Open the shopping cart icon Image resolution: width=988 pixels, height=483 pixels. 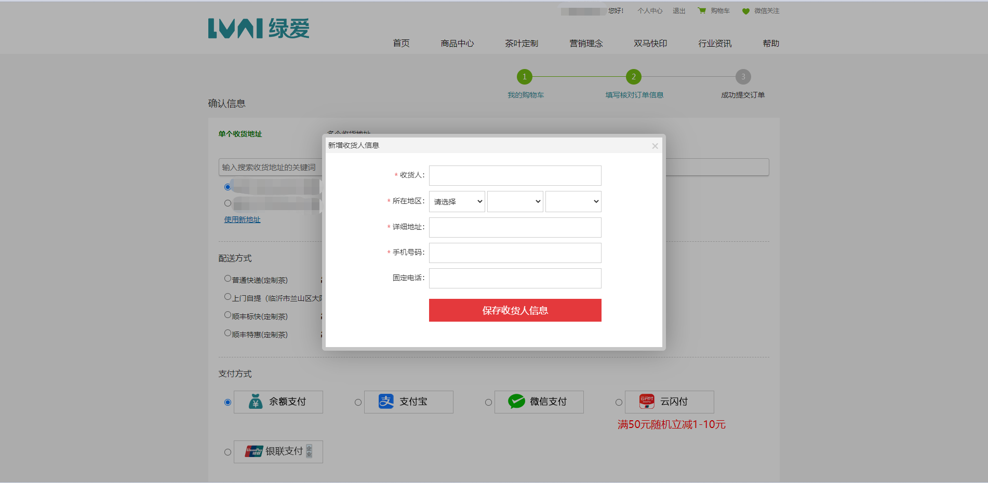pos(702,10)
